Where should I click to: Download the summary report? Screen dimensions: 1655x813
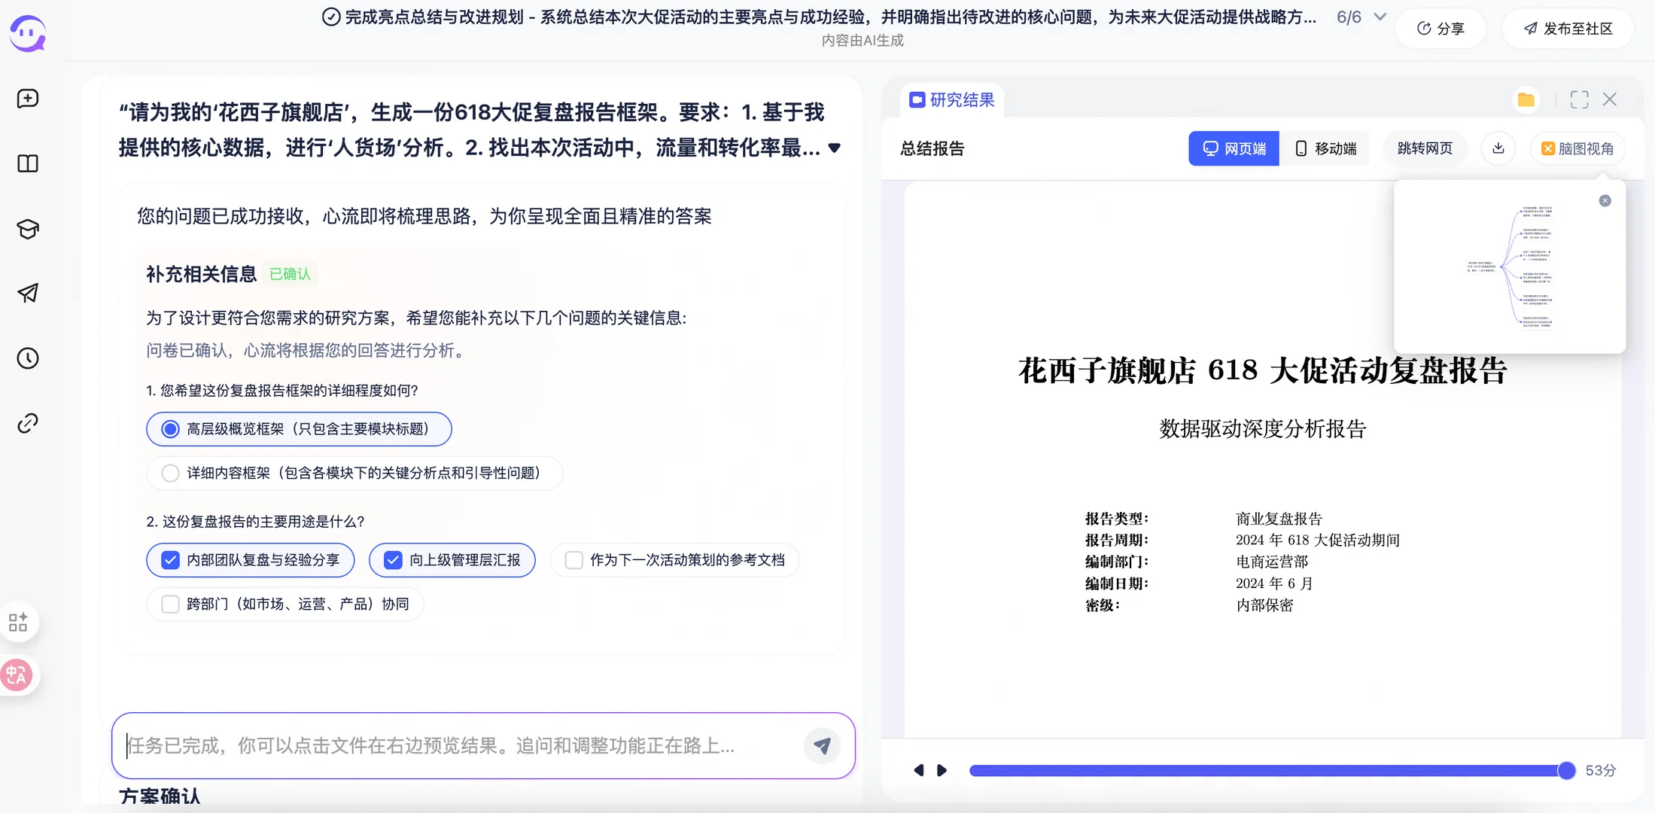point(1498,148)
